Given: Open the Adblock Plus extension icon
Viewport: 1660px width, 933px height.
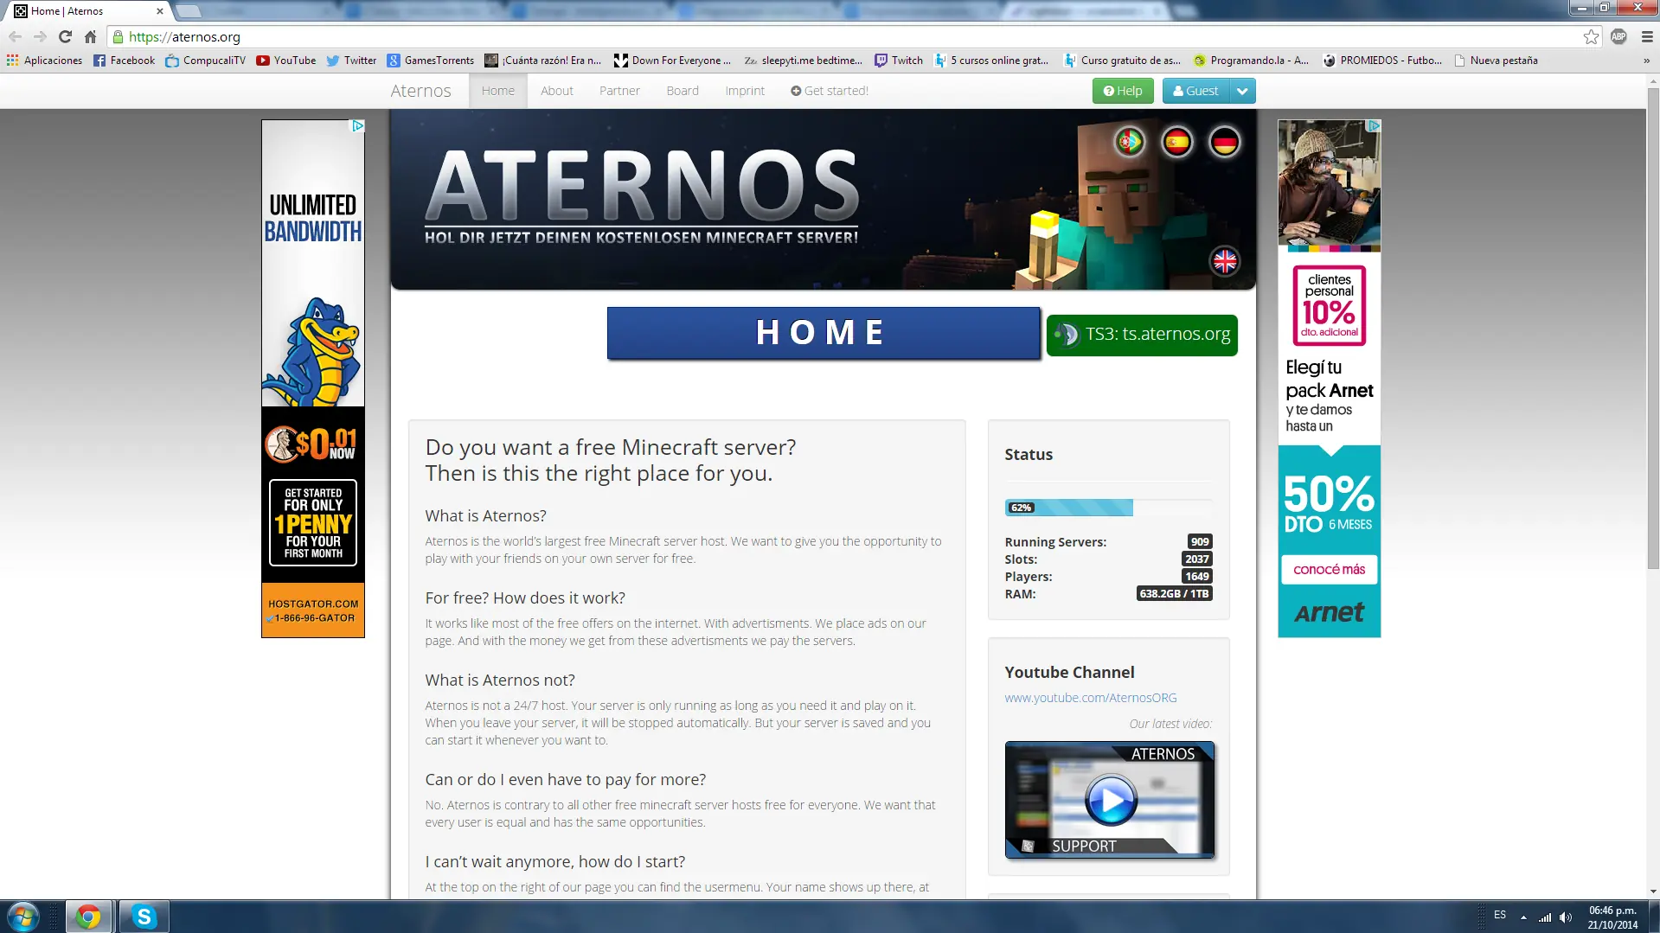Looking at the screenshot, I should 1618,36.
